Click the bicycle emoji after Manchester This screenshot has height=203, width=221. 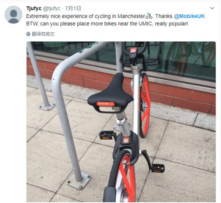point(149,16)
